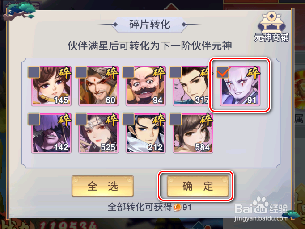
Task: Select the girl portrait with 145 shards
Action: pos(51,86)
